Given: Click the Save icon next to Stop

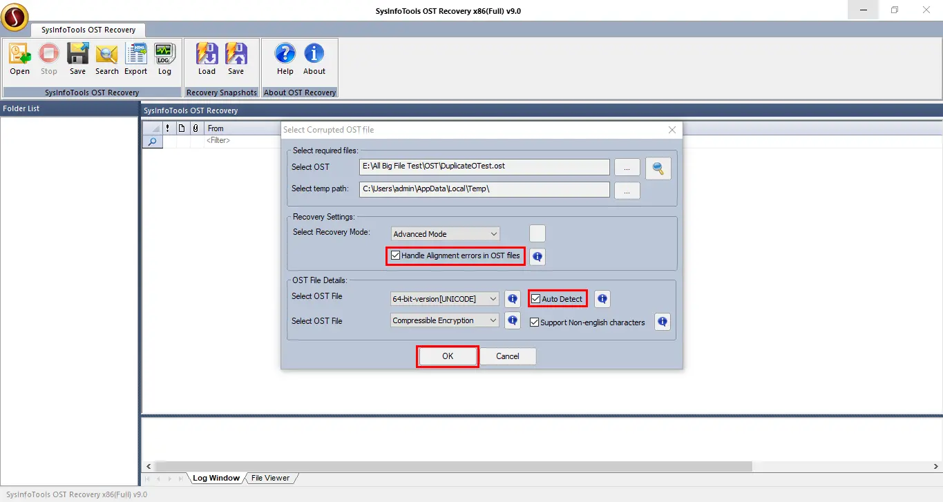Looking at the screenshot, I should tap(77, 59).
